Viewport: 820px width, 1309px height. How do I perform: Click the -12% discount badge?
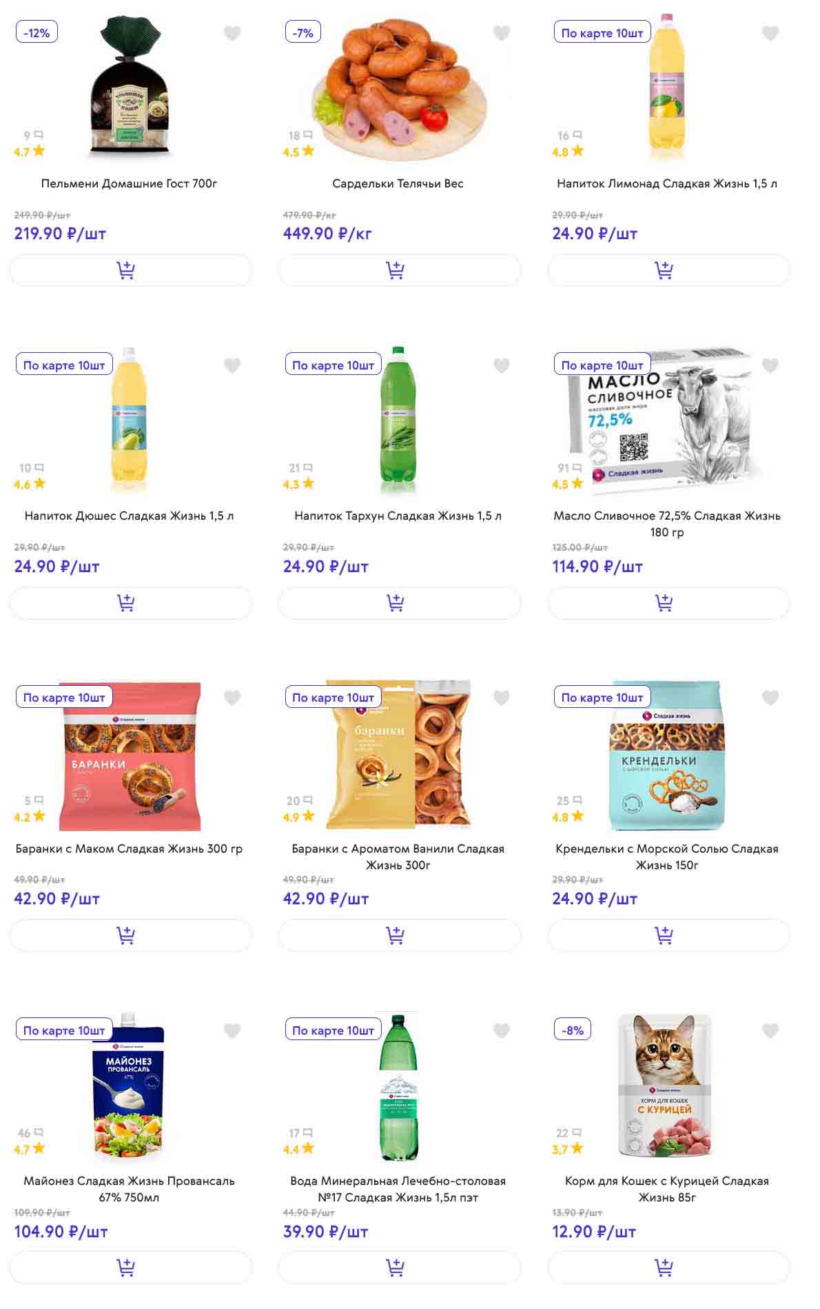click(37, 32)
